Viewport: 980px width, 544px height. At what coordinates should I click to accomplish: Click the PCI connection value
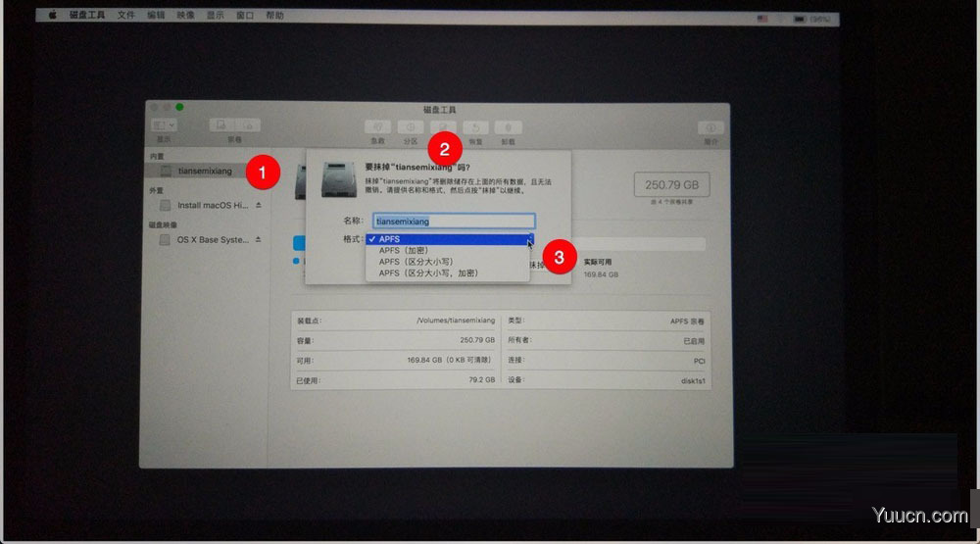coord(700,361)
